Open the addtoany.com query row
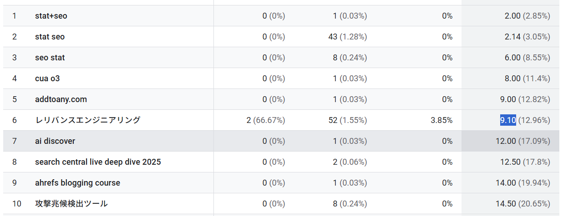The height and width of the screenshot is (216, 563). point(281,99)
